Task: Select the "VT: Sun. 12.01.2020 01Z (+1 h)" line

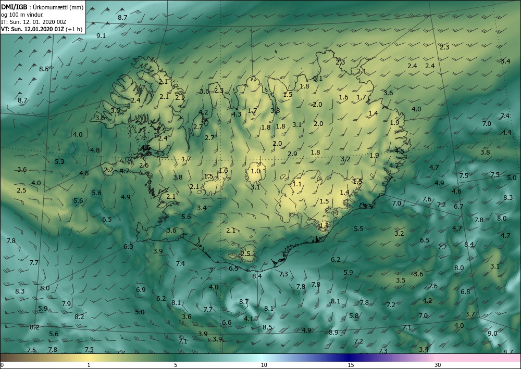Action: click(42, 29)
